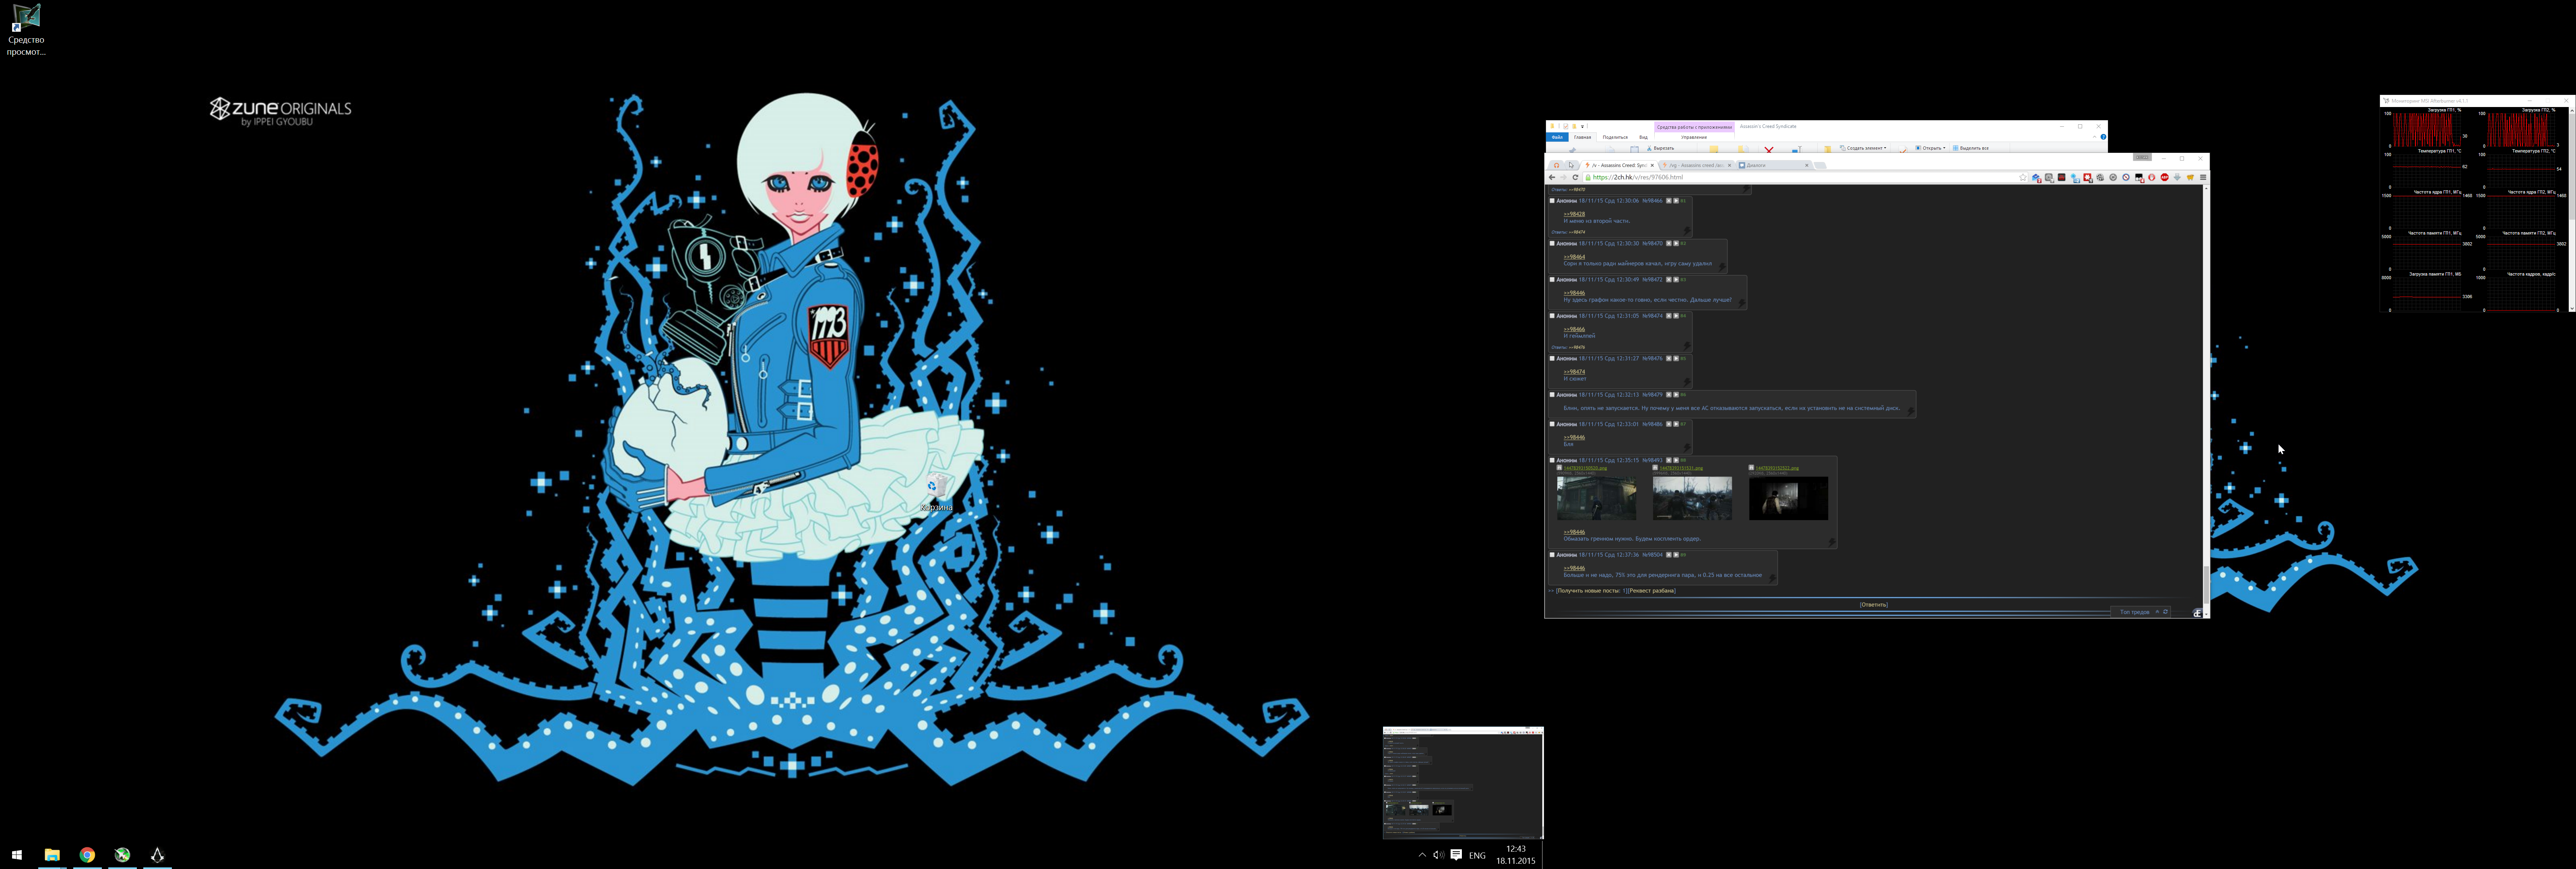Open Chrome hamburger menu
The image size is (2576, 869).
[2203, 177]
